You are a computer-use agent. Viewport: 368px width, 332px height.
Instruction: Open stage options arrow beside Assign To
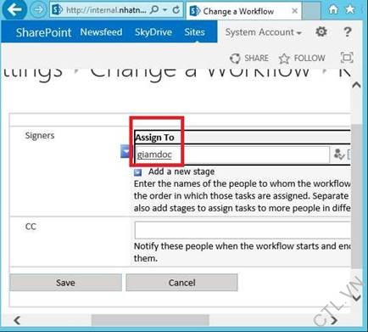(125, 151)
